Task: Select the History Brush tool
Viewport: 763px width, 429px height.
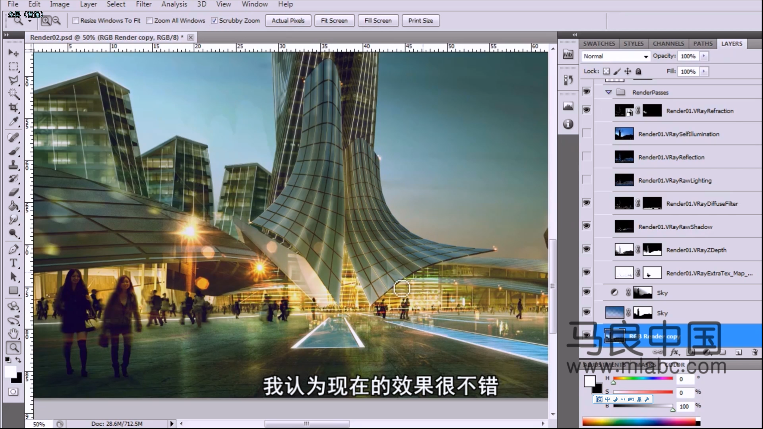Action: click(x=14, y=178)
